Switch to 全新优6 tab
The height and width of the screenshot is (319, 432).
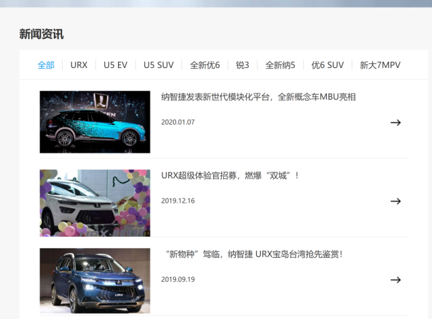point(205,65)
